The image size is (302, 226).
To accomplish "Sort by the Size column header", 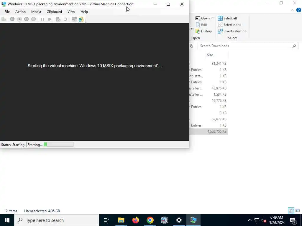I will click(x=217, y=55).
